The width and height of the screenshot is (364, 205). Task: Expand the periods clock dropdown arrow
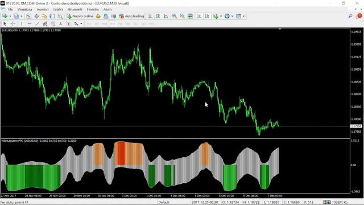pyautogui.click(x=232, y=17)
